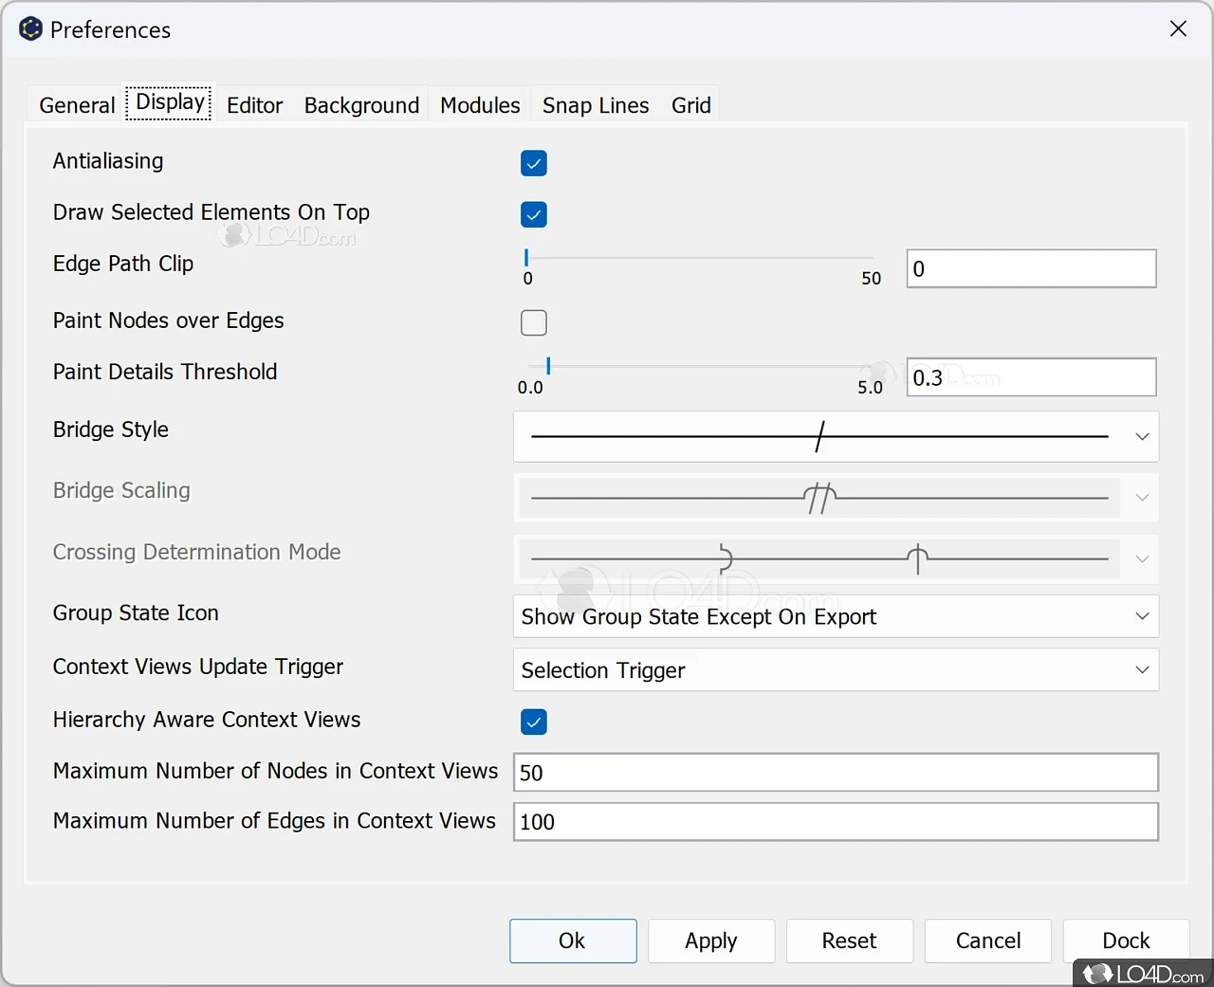
Task: Close the Preferences dialog window
Action: pyautogui.click(x=1178, y=28)
